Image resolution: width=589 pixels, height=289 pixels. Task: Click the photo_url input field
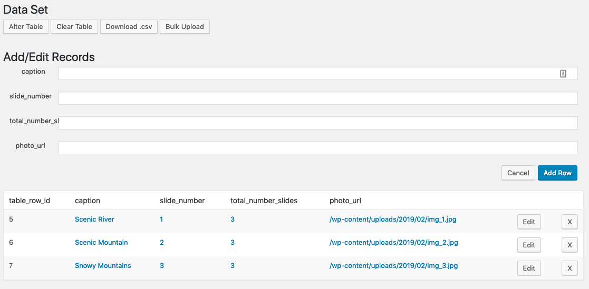(x=318, y=148)
